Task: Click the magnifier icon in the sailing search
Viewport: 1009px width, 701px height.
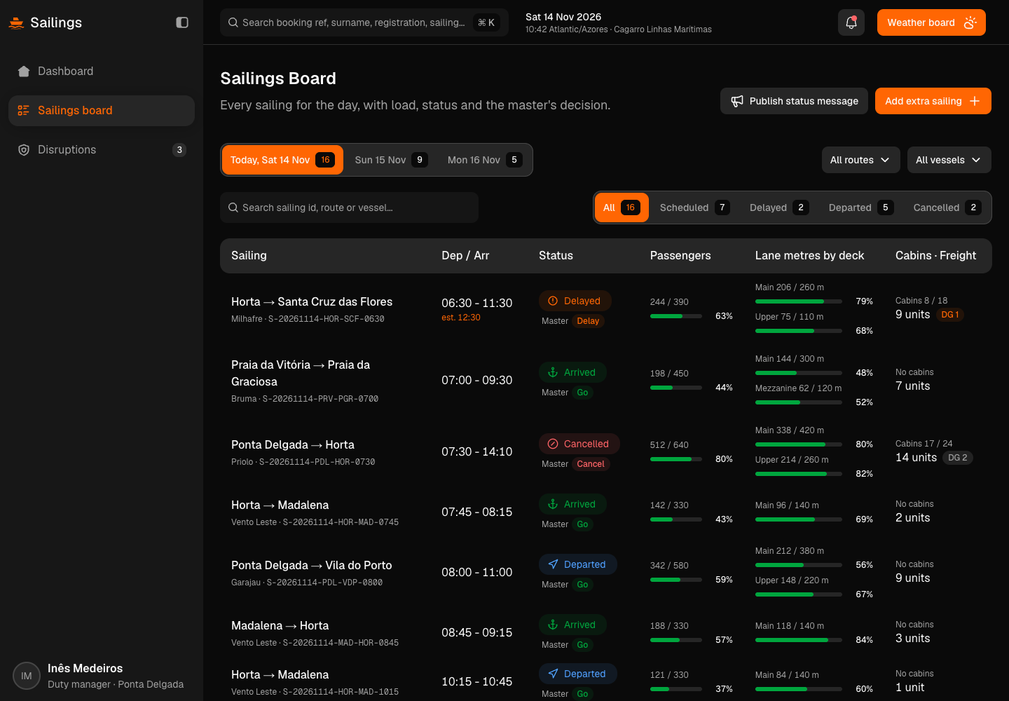Action: coord(233,207)
